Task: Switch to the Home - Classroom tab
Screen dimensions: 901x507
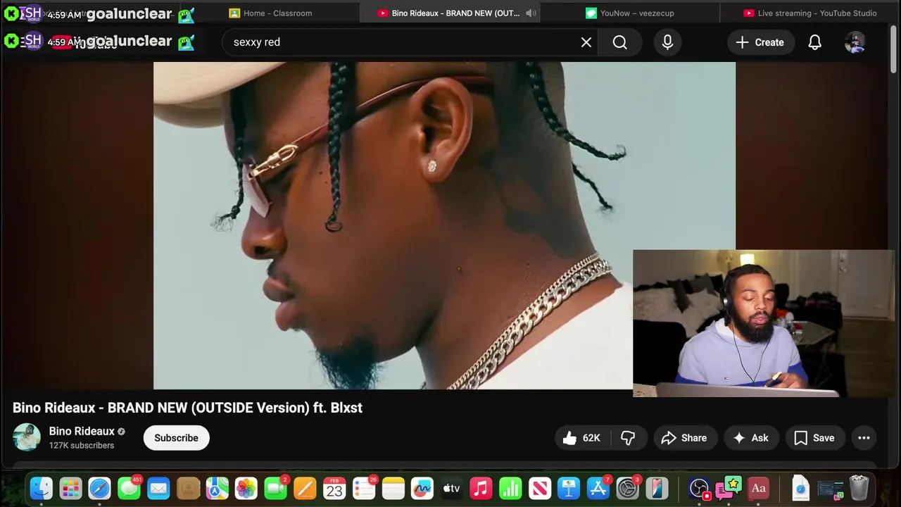Action: (271, 13)
